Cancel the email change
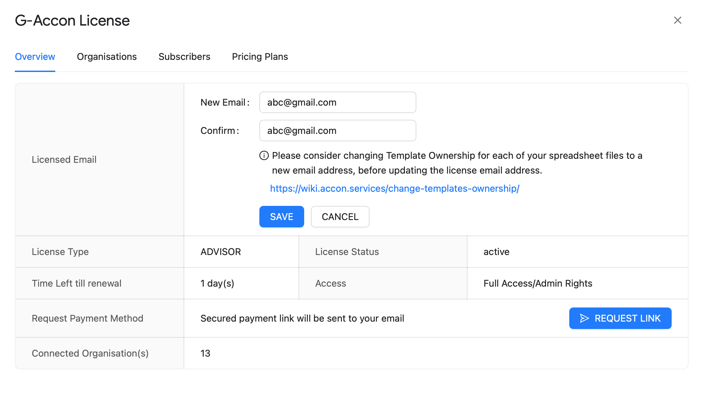 (340, 217)
